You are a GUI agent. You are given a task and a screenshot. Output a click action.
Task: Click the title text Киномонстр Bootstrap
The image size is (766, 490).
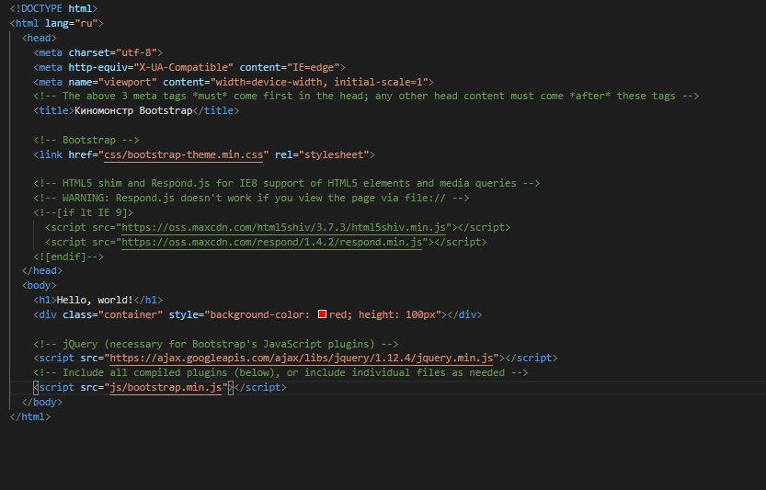(x=133, y=110)
